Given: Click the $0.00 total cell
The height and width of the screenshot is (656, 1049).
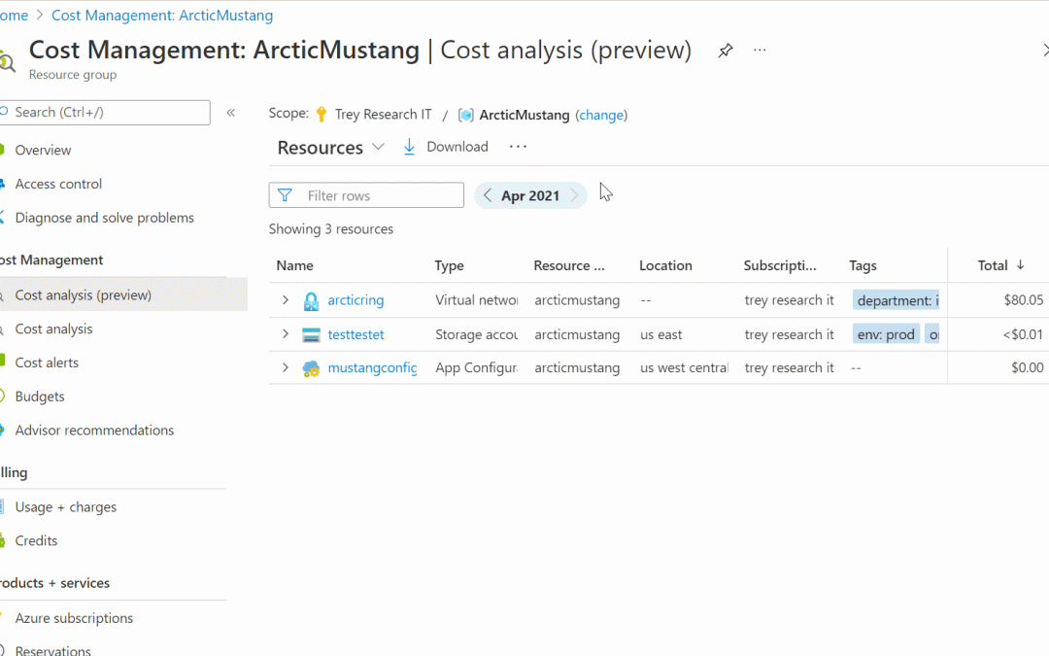Looking at the screenshot, I should click(1027, 367).
